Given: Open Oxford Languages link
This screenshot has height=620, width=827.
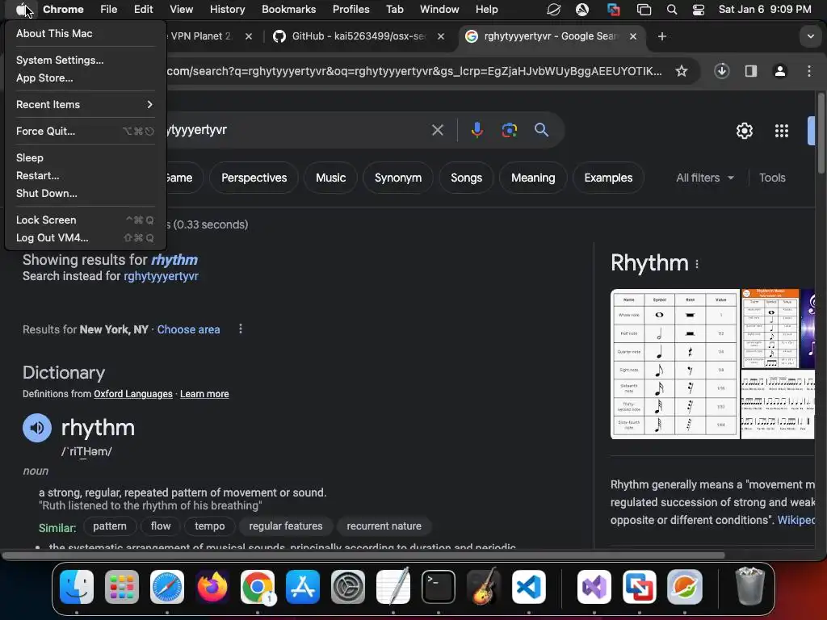Looking at the screenshot, I should pos(133,394).
